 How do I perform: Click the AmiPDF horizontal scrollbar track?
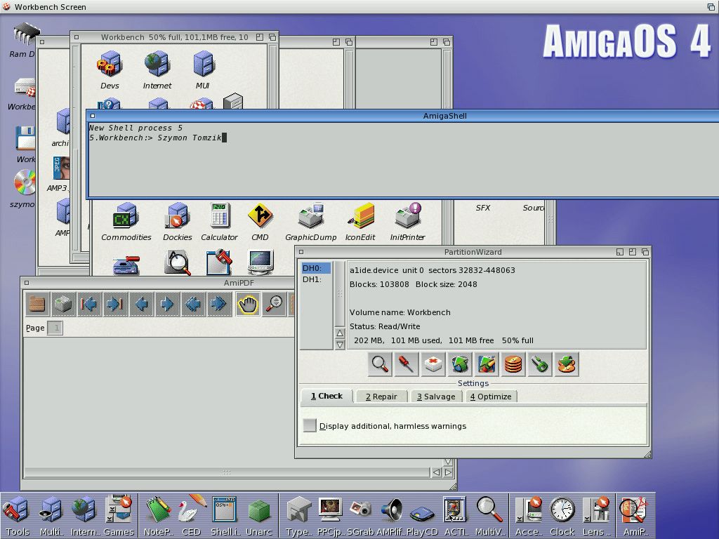point(227,472)
